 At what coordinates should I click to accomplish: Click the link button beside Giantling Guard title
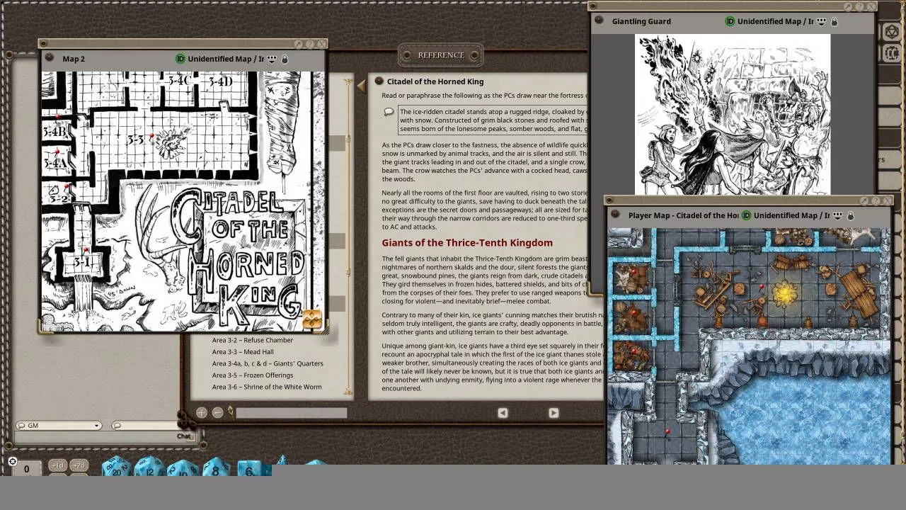599,21
